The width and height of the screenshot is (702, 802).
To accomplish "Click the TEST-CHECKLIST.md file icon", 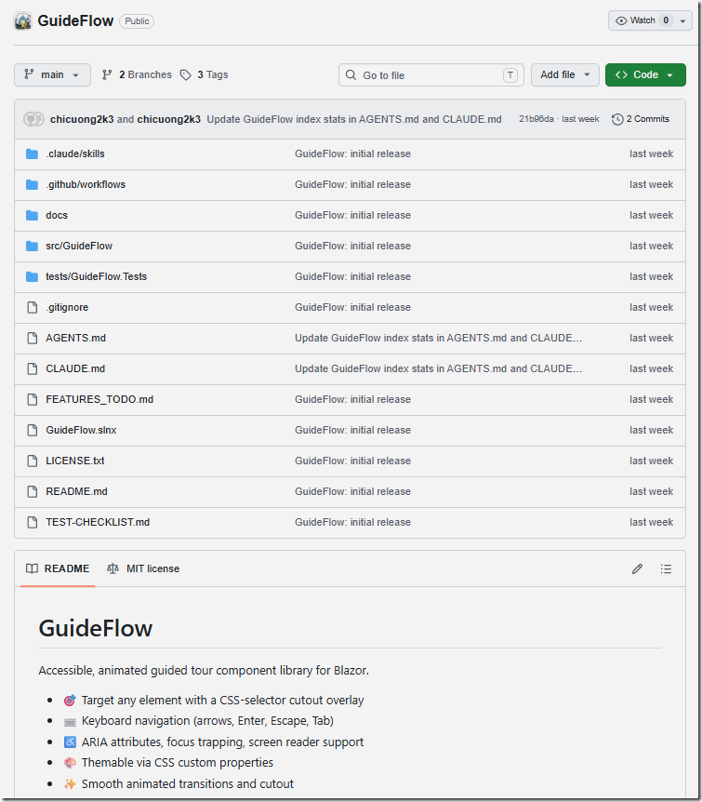I will click(33, 522).
